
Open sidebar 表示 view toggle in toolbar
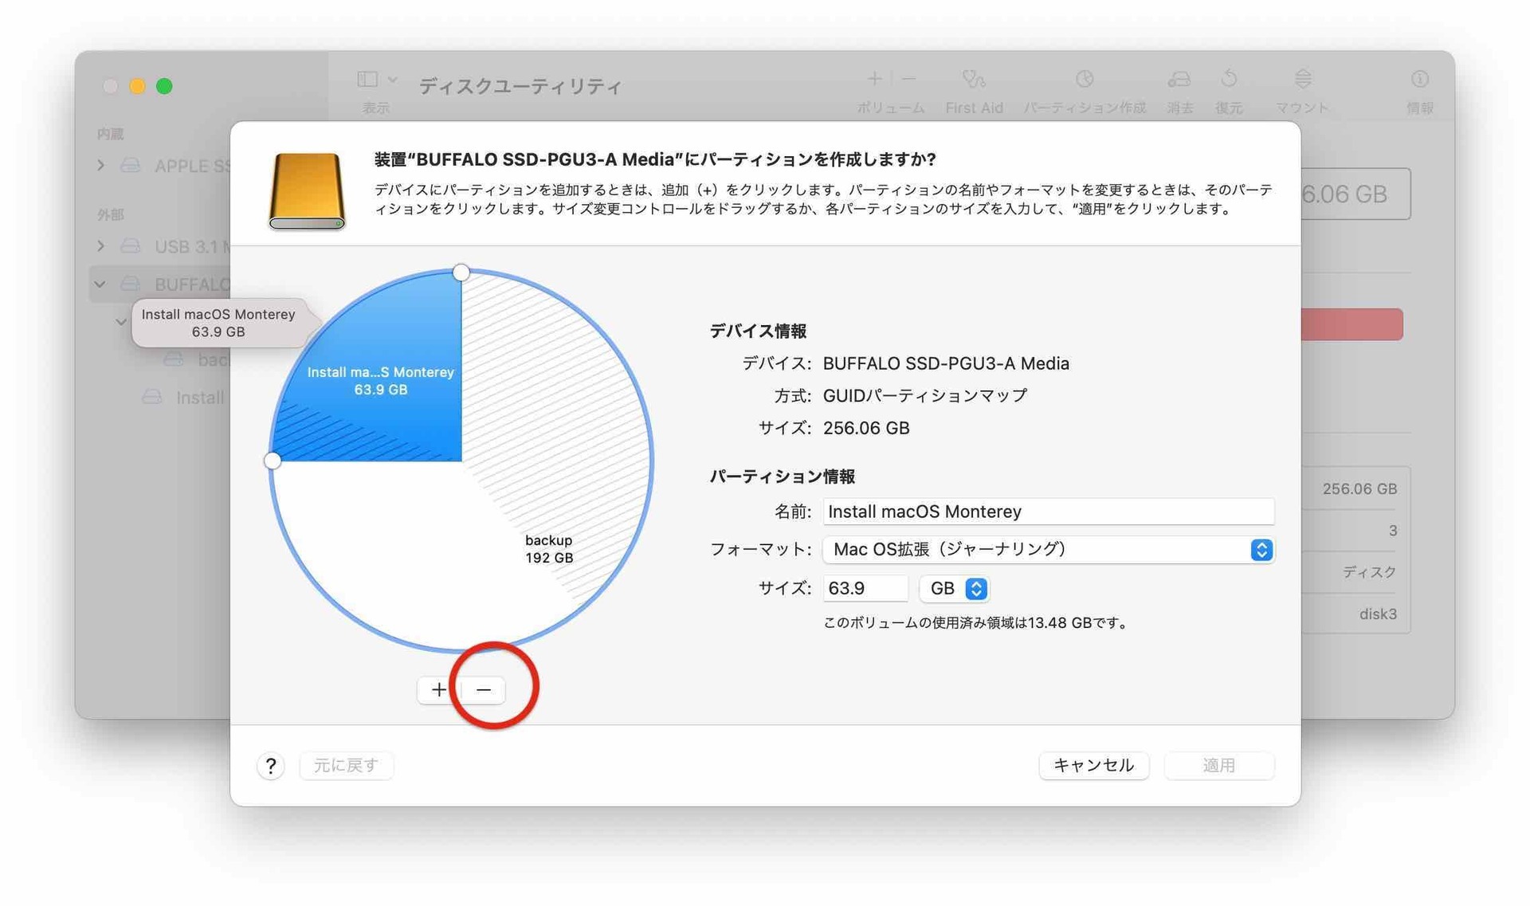click(367, 79)
